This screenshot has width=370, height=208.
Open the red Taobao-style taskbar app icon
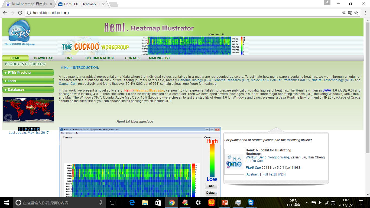tap(212, 203)
